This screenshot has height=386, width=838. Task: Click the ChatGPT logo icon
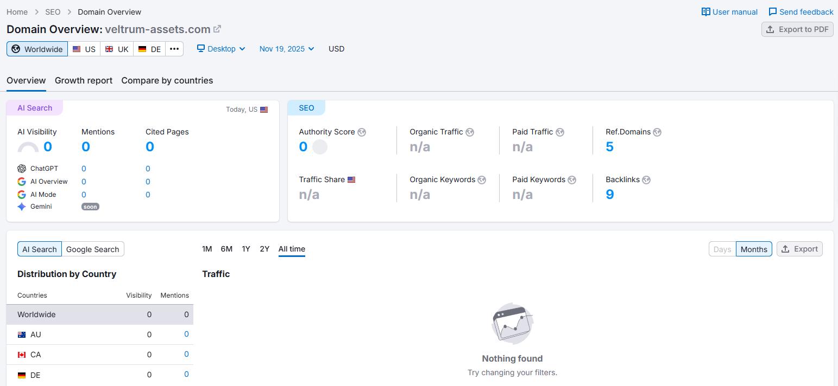[22, 169]
